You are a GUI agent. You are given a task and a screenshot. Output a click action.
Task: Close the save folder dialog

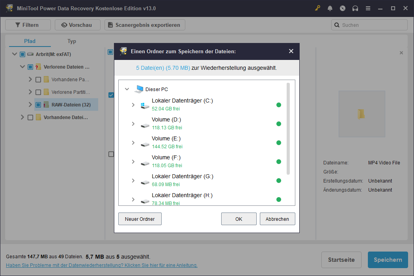tap(291, 51)
